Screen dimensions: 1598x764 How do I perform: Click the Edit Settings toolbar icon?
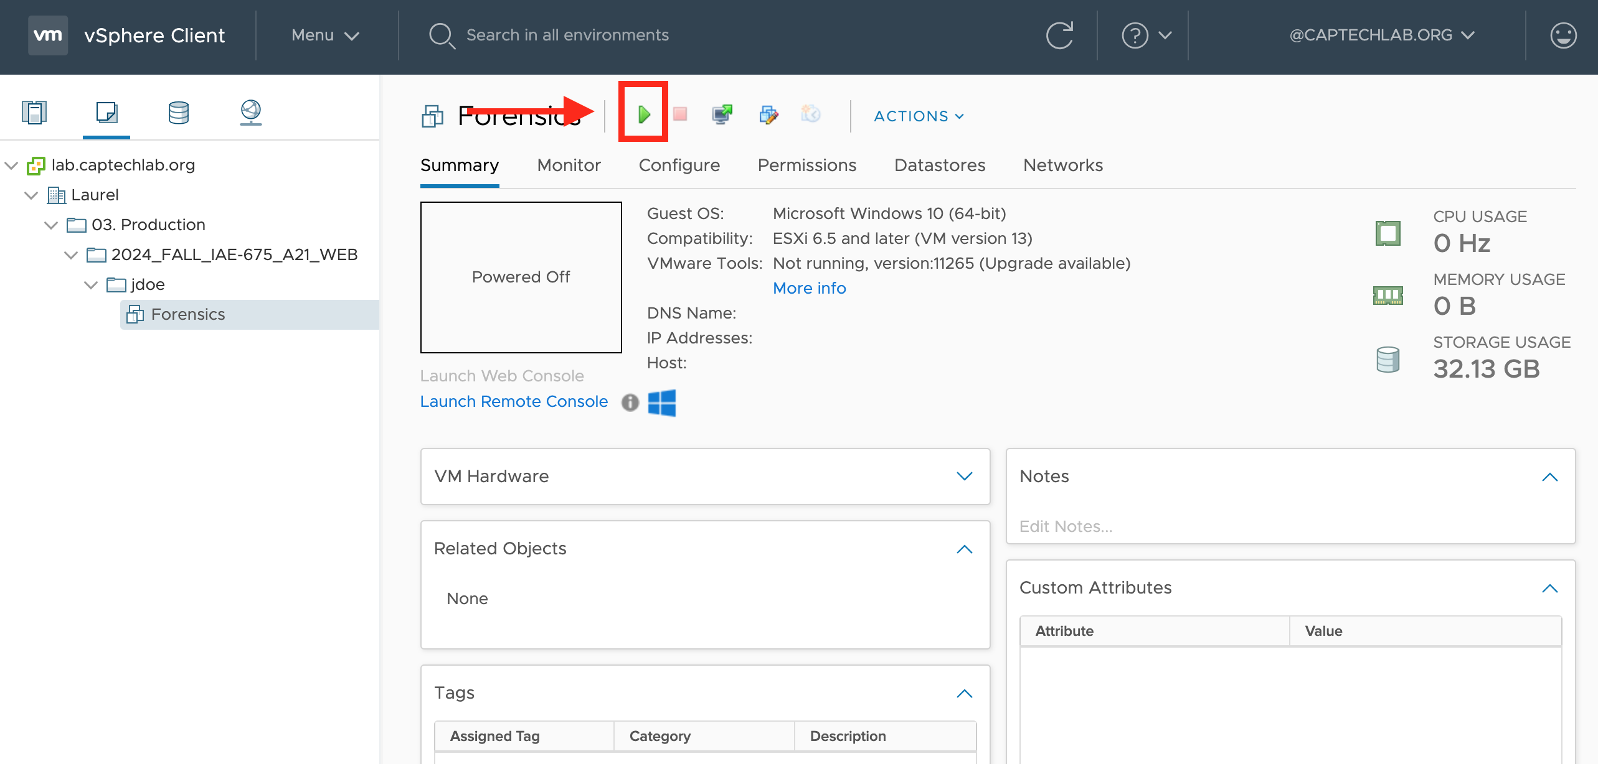[x=768, y=114]
